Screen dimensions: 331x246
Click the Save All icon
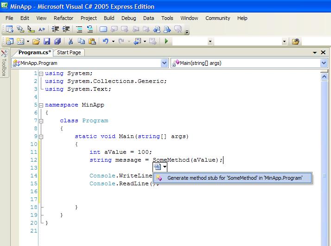click(57, 41)
